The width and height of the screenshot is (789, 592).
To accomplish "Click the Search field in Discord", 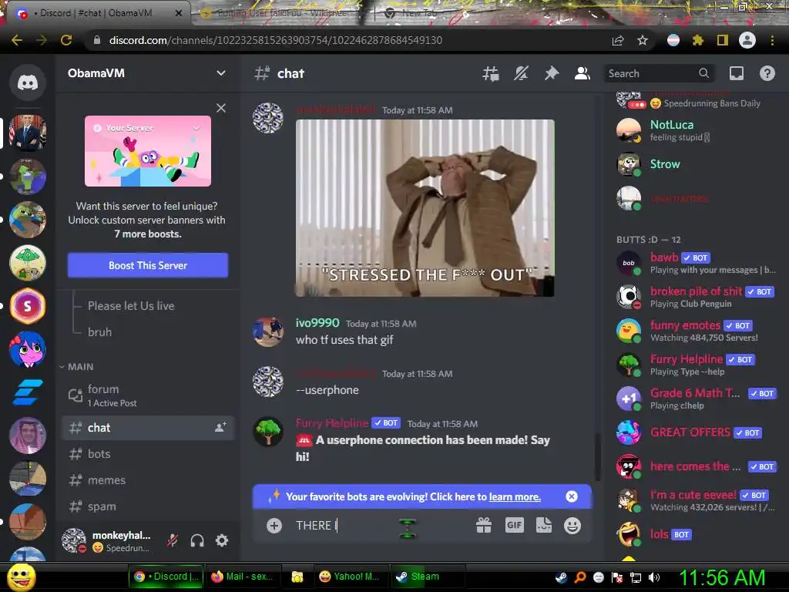I will pos(660,73).
